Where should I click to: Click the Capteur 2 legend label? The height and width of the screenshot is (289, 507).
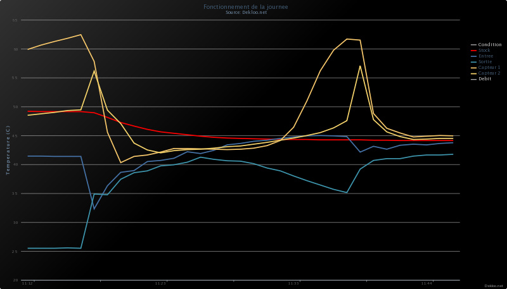tap(489, 73)
